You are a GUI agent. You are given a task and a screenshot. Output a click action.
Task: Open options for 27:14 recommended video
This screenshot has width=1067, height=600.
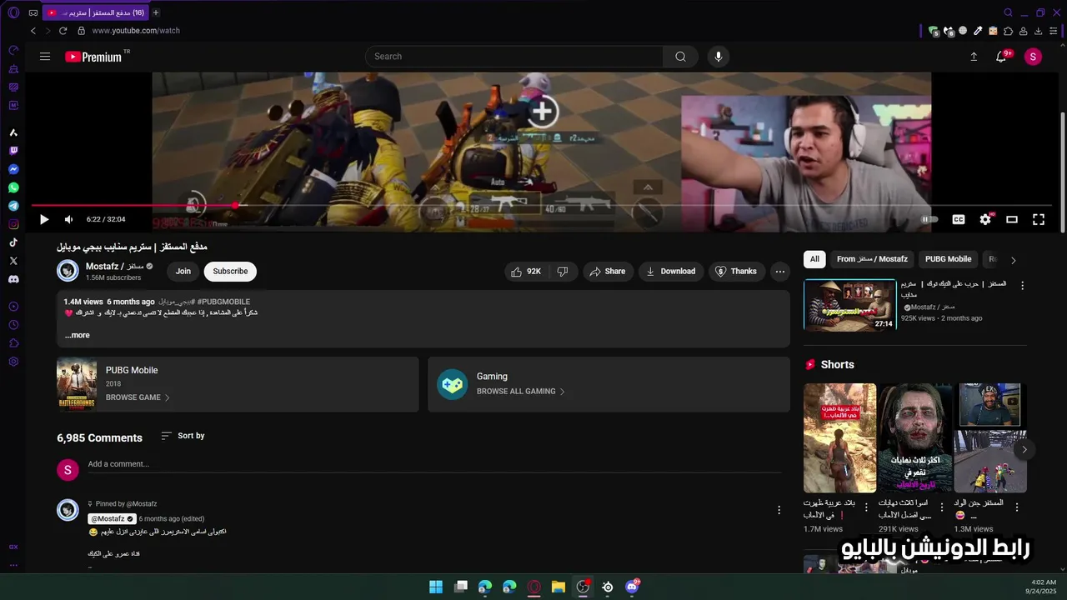pyautogui.click(x=1023, y=286)
